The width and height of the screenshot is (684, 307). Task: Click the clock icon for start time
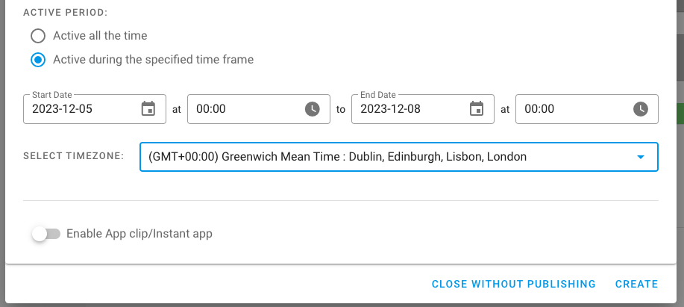[x=313, y=109]
